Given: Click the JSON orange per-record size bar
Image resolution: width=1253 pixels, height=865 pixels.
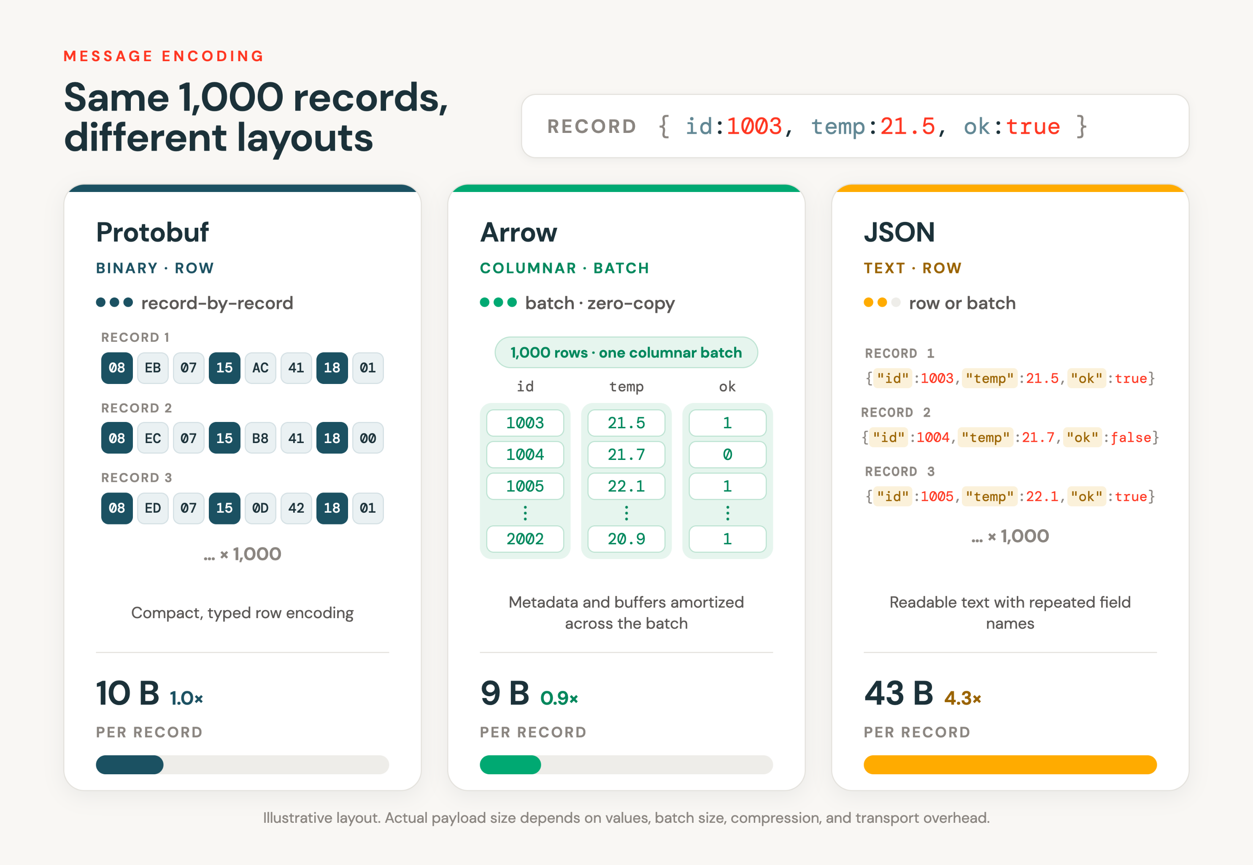Looking at the screenshot, I should click(1010, 764).
